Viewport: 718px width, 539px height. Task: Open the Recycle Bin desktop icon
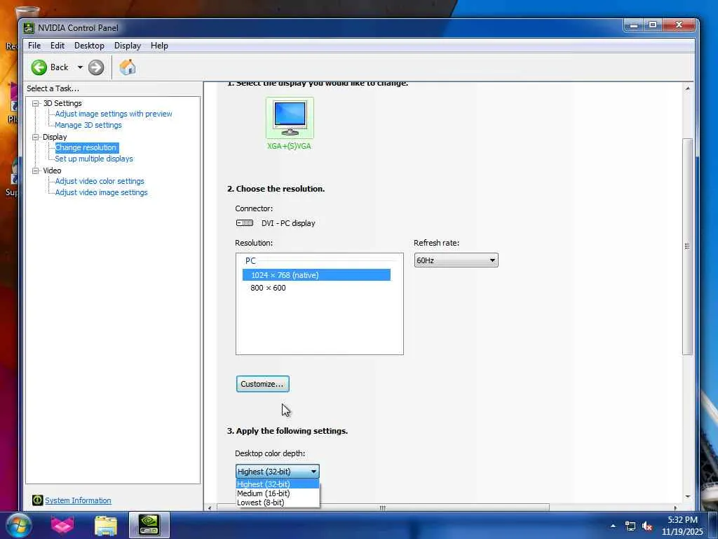click(x=27, y=12)
